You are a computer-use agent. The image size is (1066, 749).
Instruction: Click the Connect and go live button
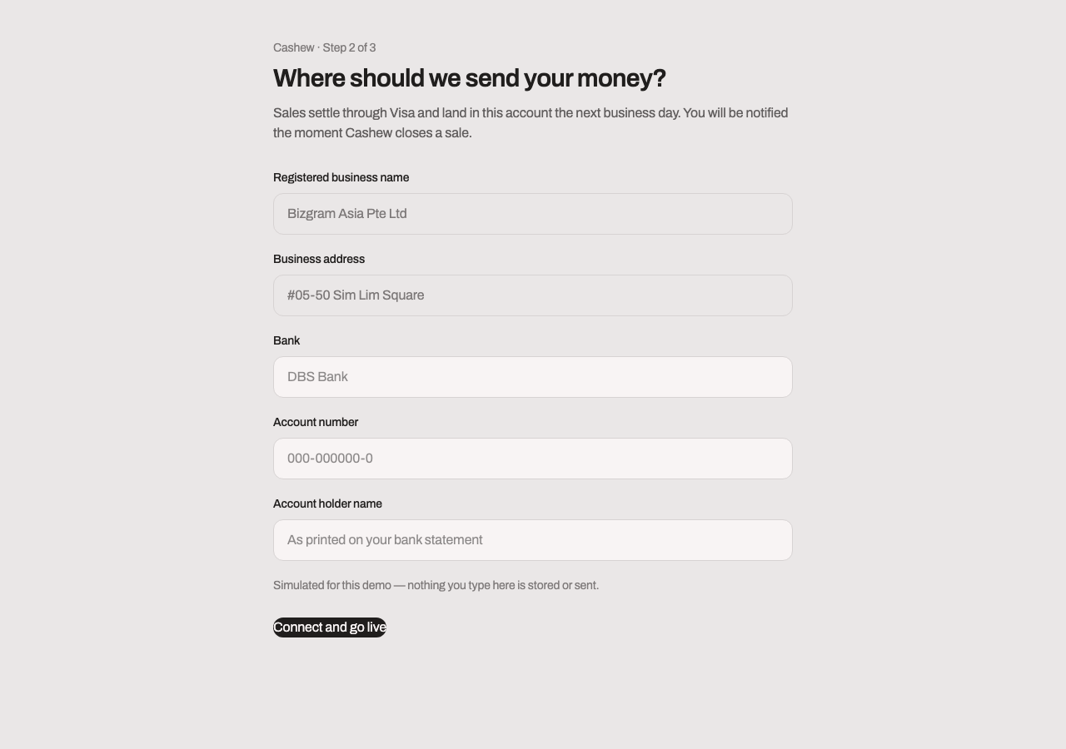click(x=330, y=627)
